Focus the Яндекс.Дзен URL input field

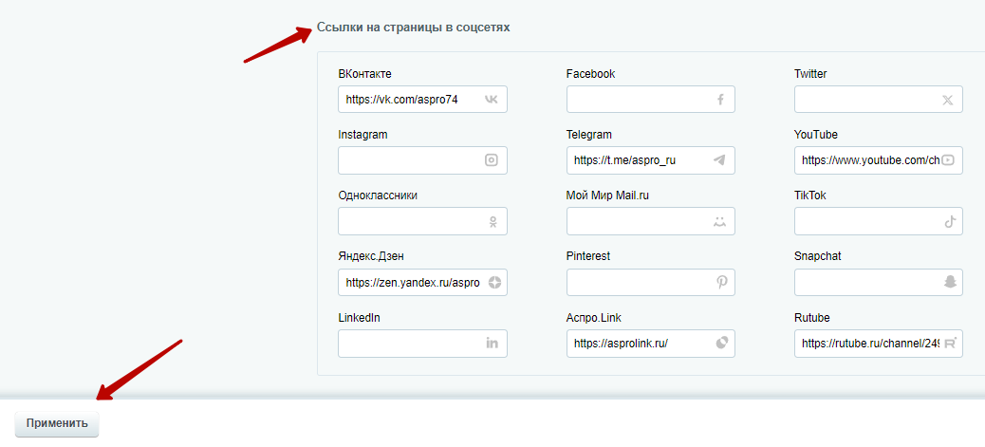pos(422,282)
